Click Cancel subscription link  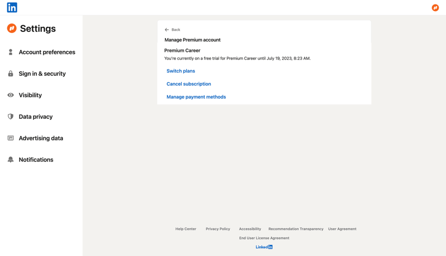tap(188, 84)
